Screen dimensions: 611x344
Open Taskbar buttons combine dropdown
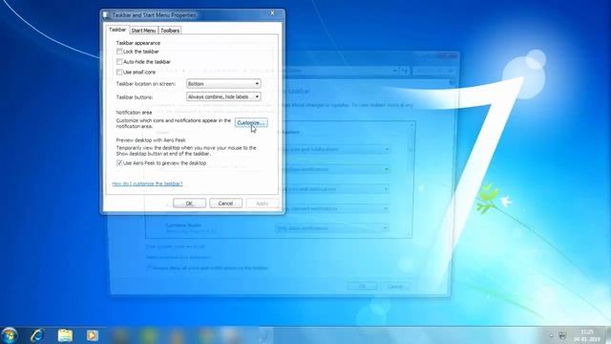coord(223,97)
